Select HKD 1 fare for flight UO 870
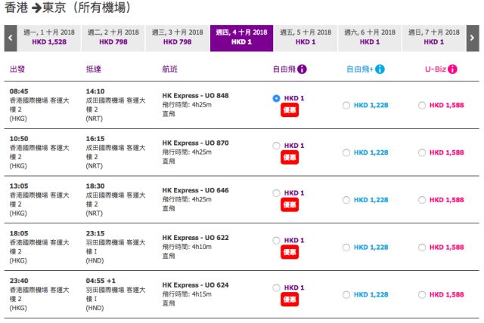The image size is (484, 323). coord(276,146)
